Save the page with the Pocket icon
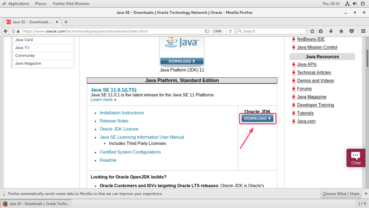This screenshot has width=369, height=208. pos(352,31)
